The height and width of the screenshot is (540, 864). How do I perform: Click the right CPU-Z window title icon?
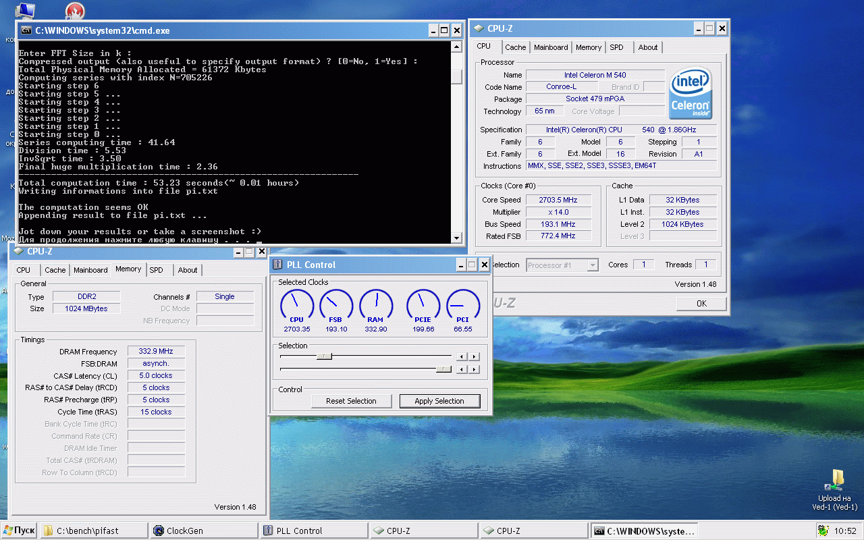pos(479,28)
